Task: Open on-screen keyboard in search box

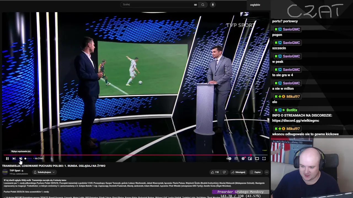Action: coord(196,5)
